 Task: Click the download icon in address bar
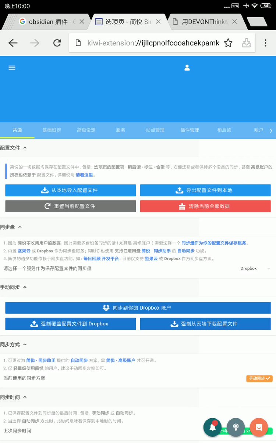coord(247,43)
